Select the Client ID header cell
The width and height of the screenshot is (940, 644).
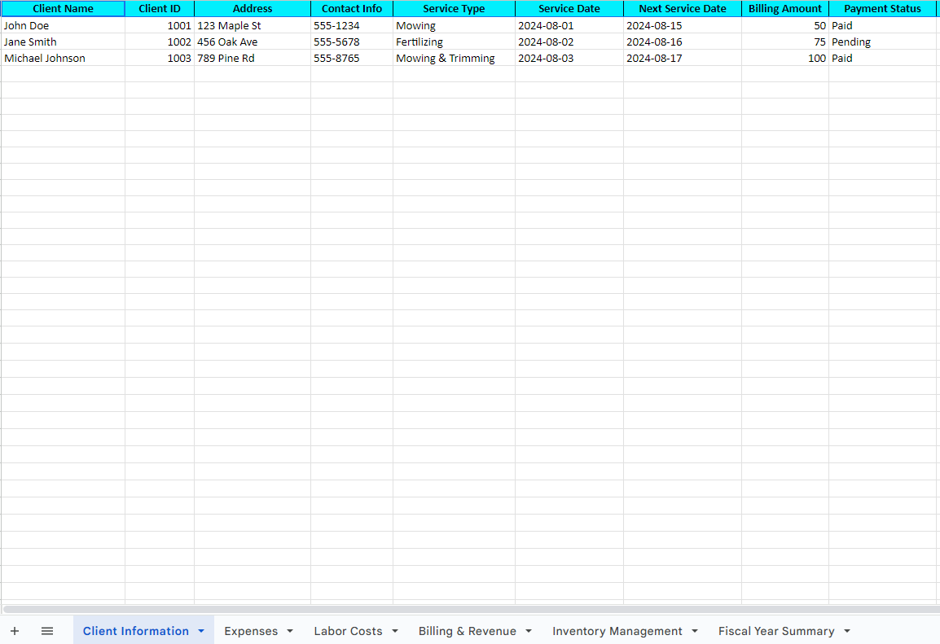coord(160,9)
